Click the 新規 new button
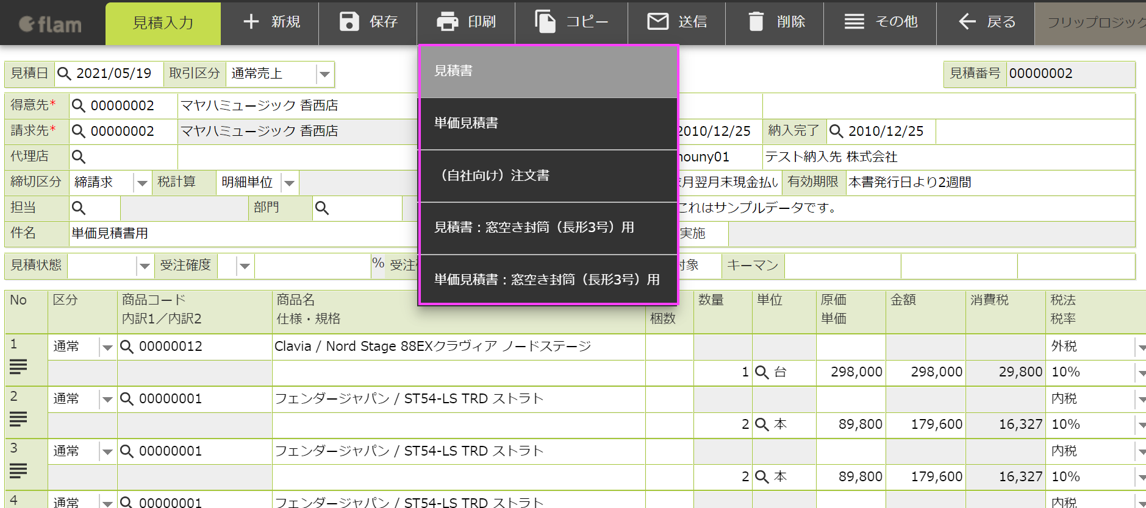 point(271,22)
